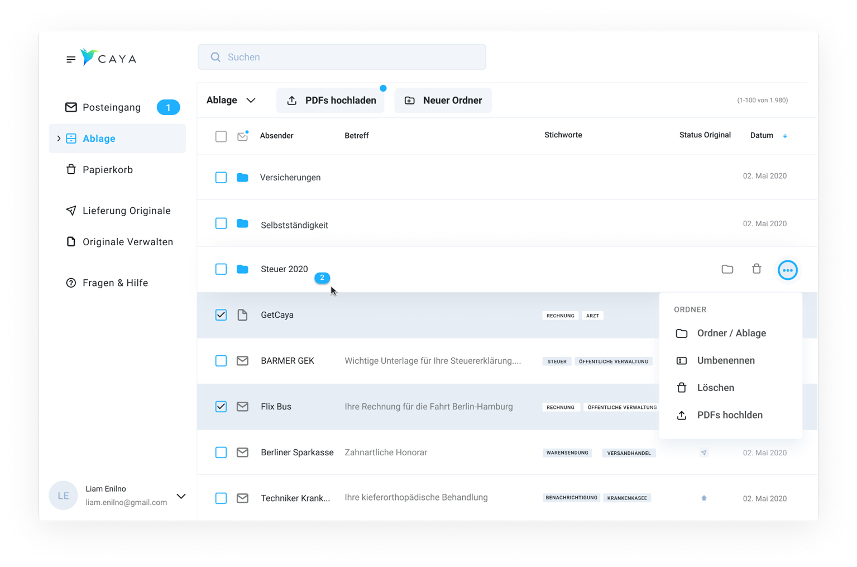
Task: Open the Selbstständigkeit folder name
Action: (294, 225)
